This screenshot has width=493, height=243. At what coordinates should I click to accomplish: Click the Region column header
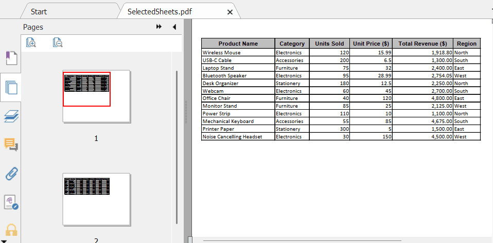(x=467, y=44)
